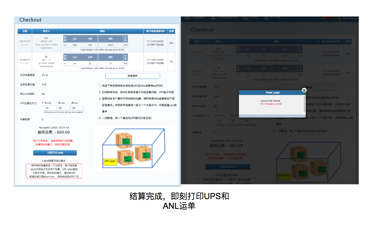Click date "10/15/17" on undimmed page
Image resolution: width=374 pixels, height=227 pixels.
point(25,42)
